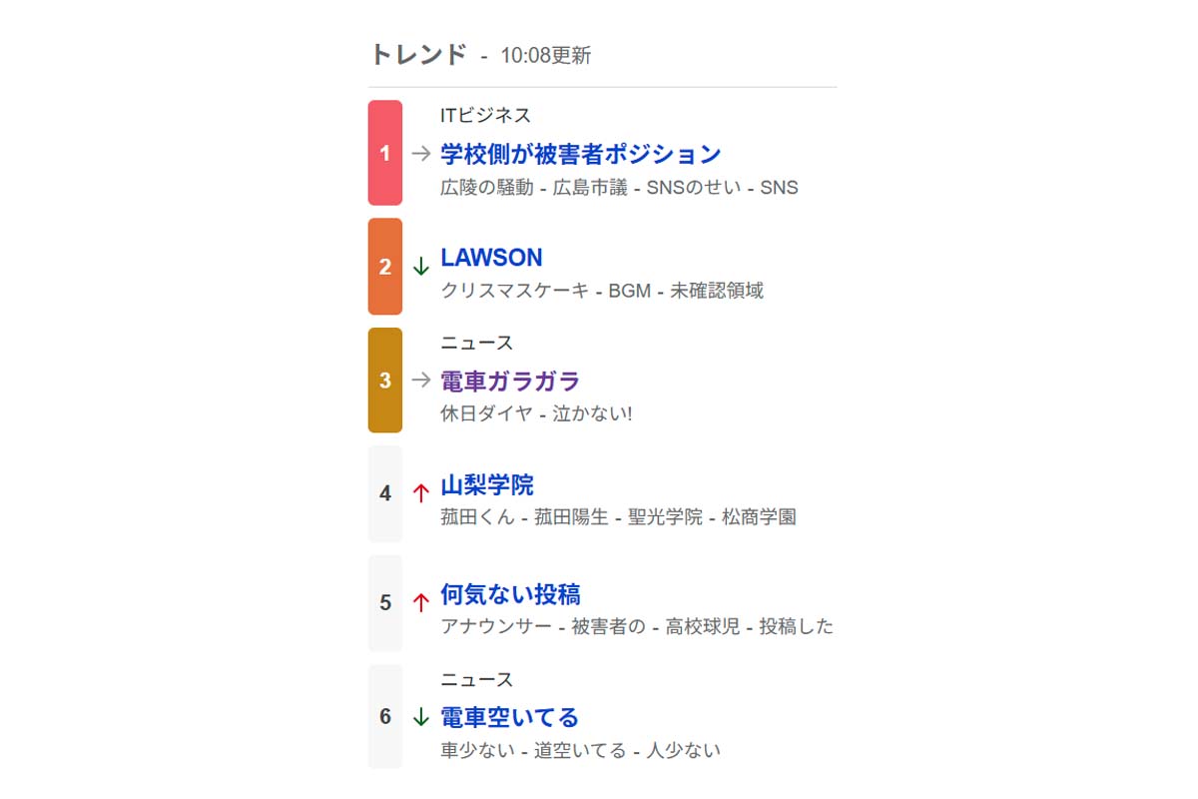The image size is (1198, 799).
Task: Click the red up arrow beside 山梨学院
Action: tap(421, 493)
